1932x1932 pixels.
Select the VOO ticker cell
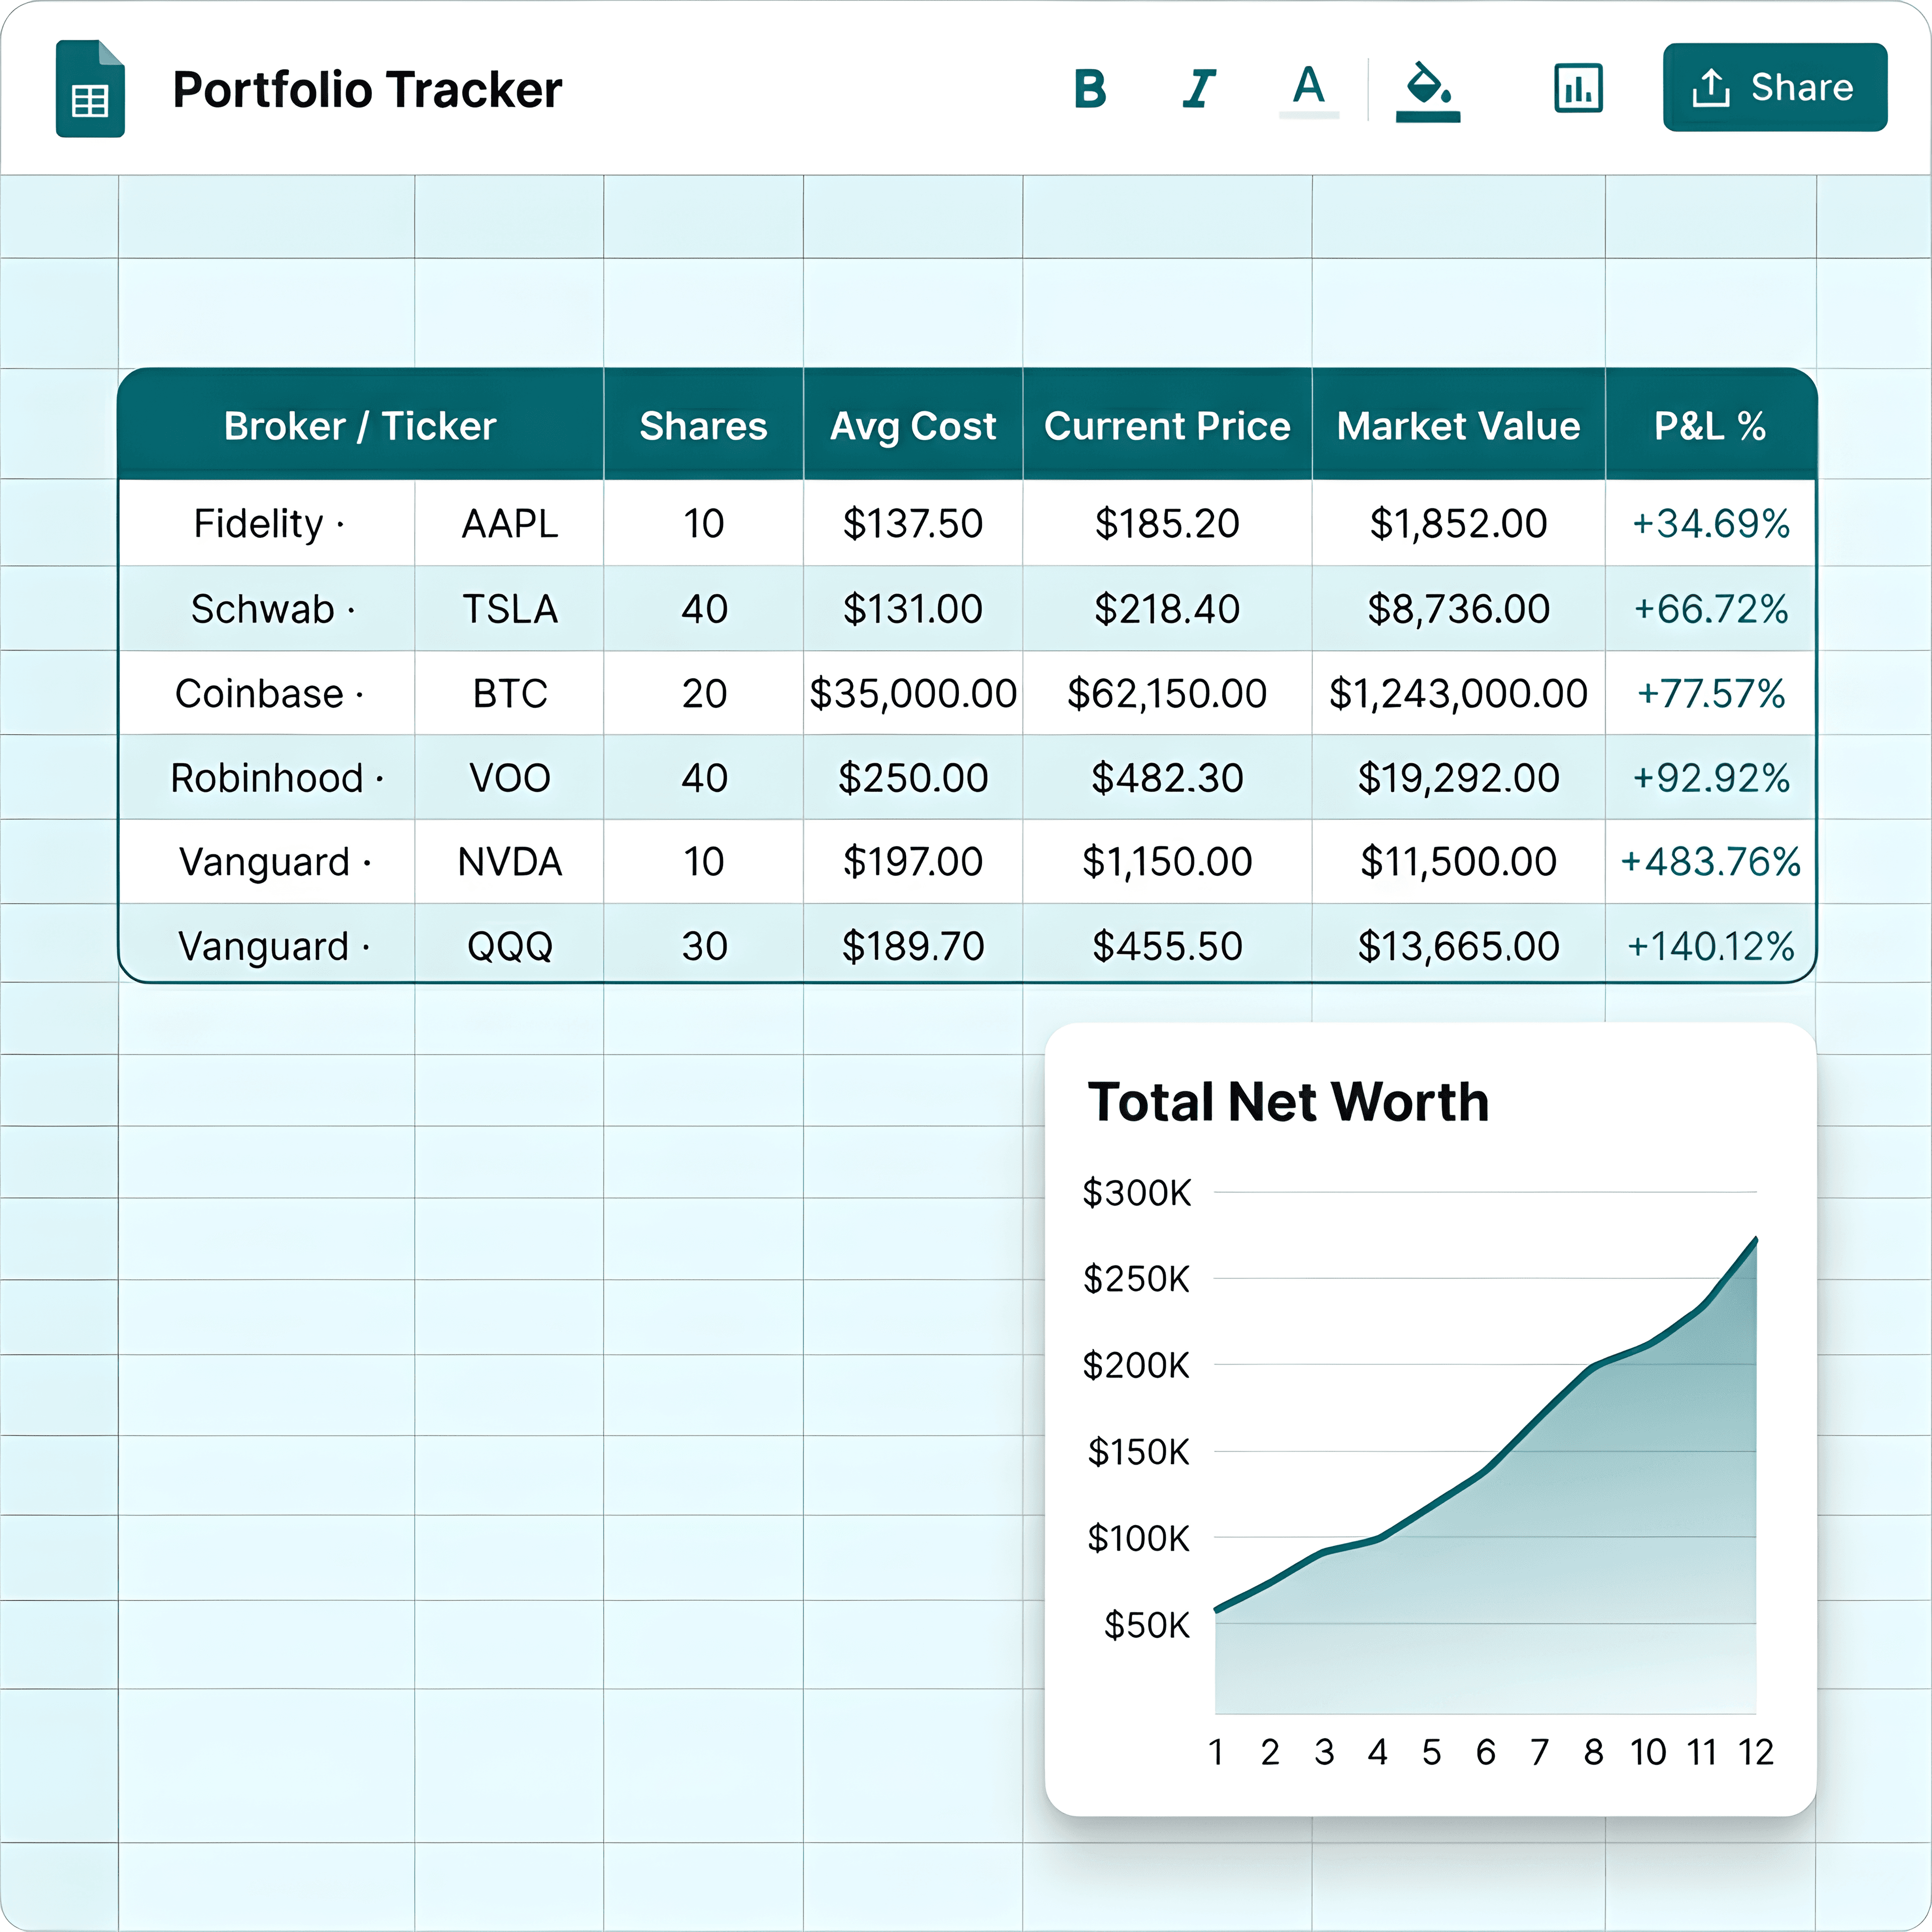click(509, 777)
